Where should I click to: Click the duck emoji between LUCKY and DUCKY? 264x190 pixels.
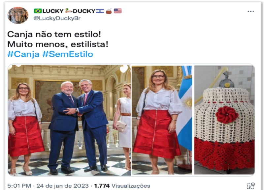pyautogui.click(x=69, y=11)
